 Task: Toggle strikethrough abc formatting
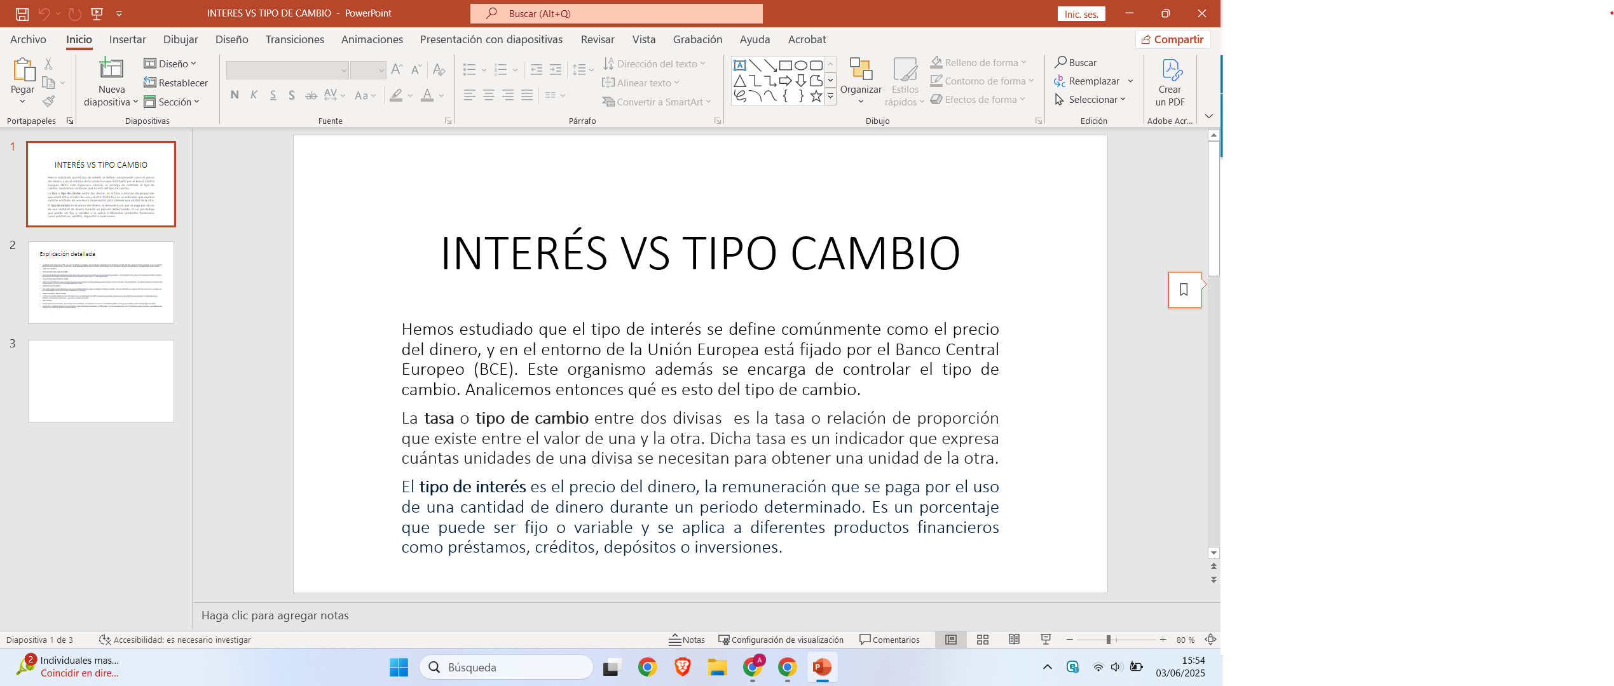tap(311, 95)
